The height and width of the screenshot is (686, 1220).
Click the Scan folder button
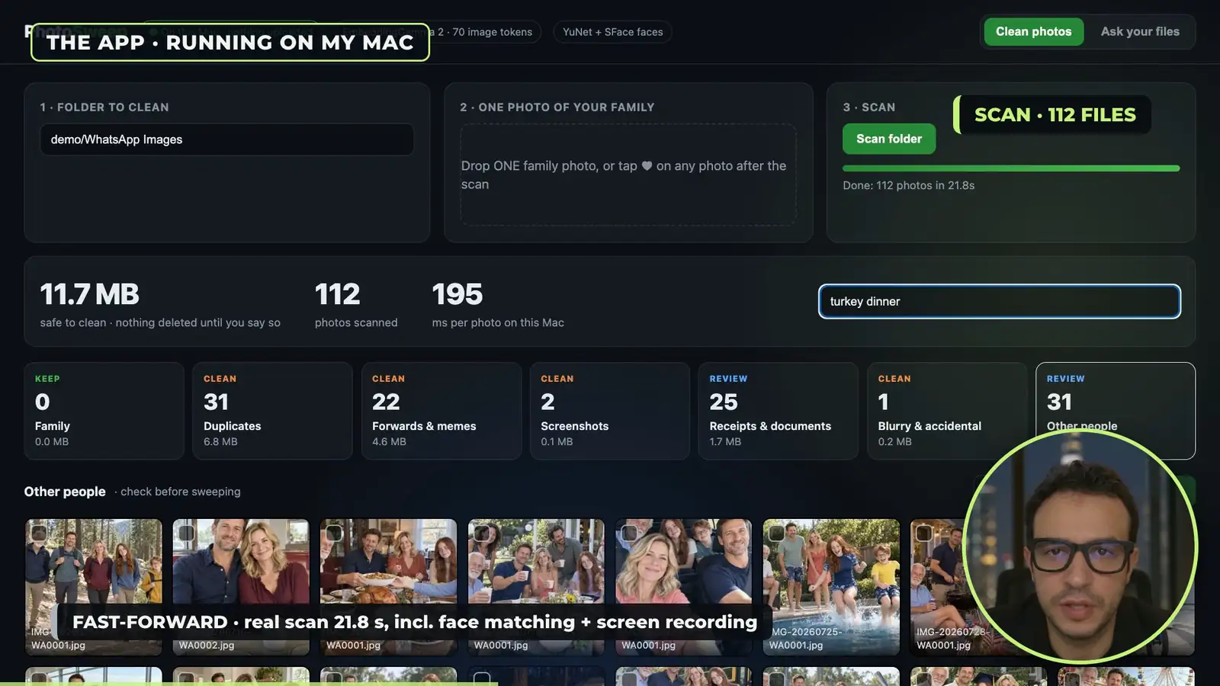pos(889,139)
